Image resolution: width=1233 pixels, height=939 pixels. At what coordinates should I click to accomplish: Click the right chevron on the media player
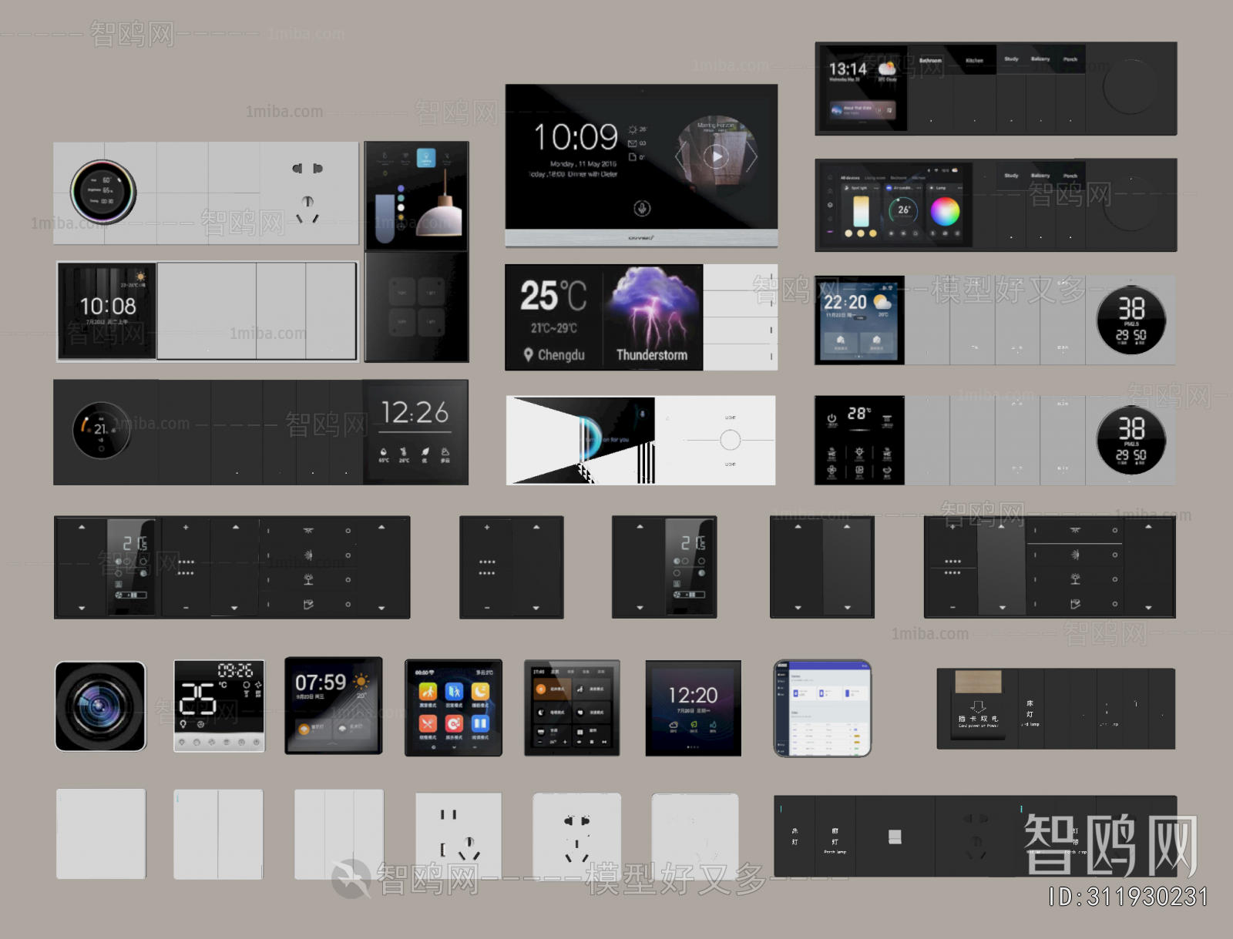751,157
